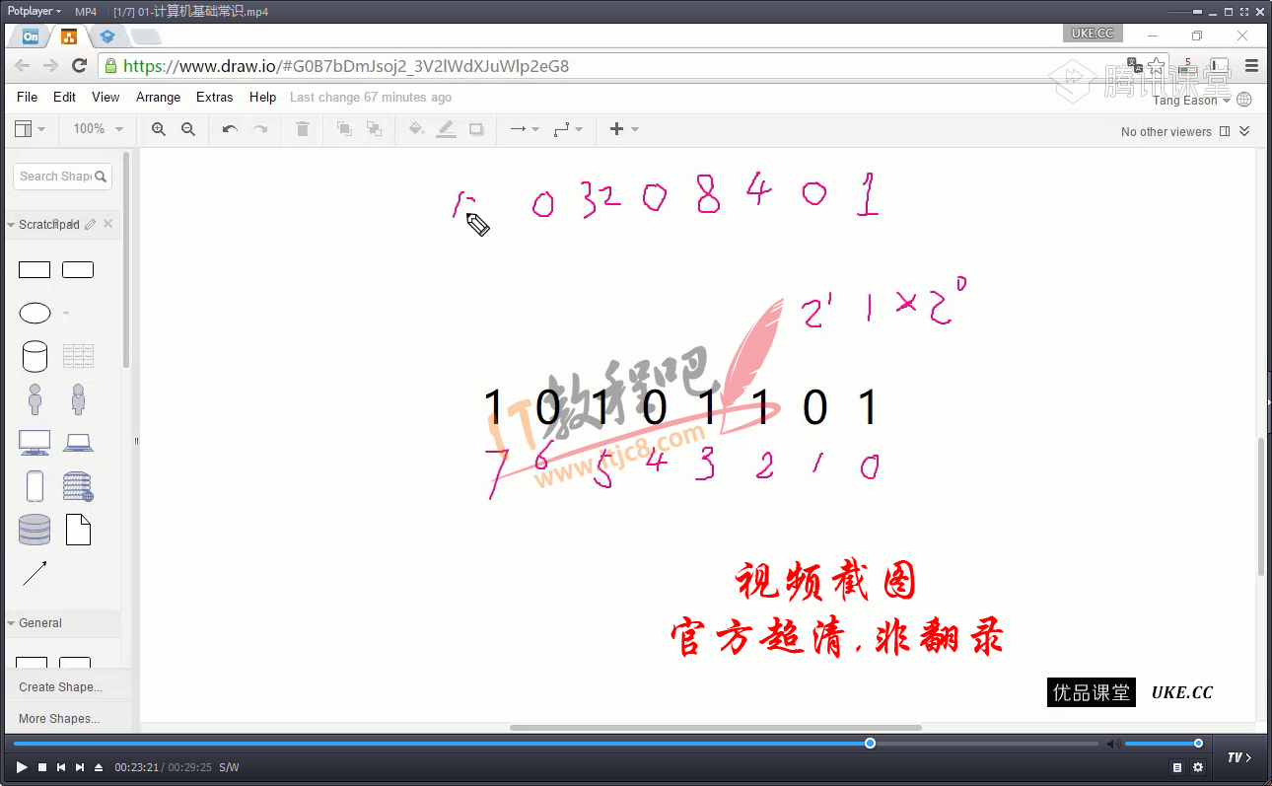Select the laptop shape

tap(78, 443)
